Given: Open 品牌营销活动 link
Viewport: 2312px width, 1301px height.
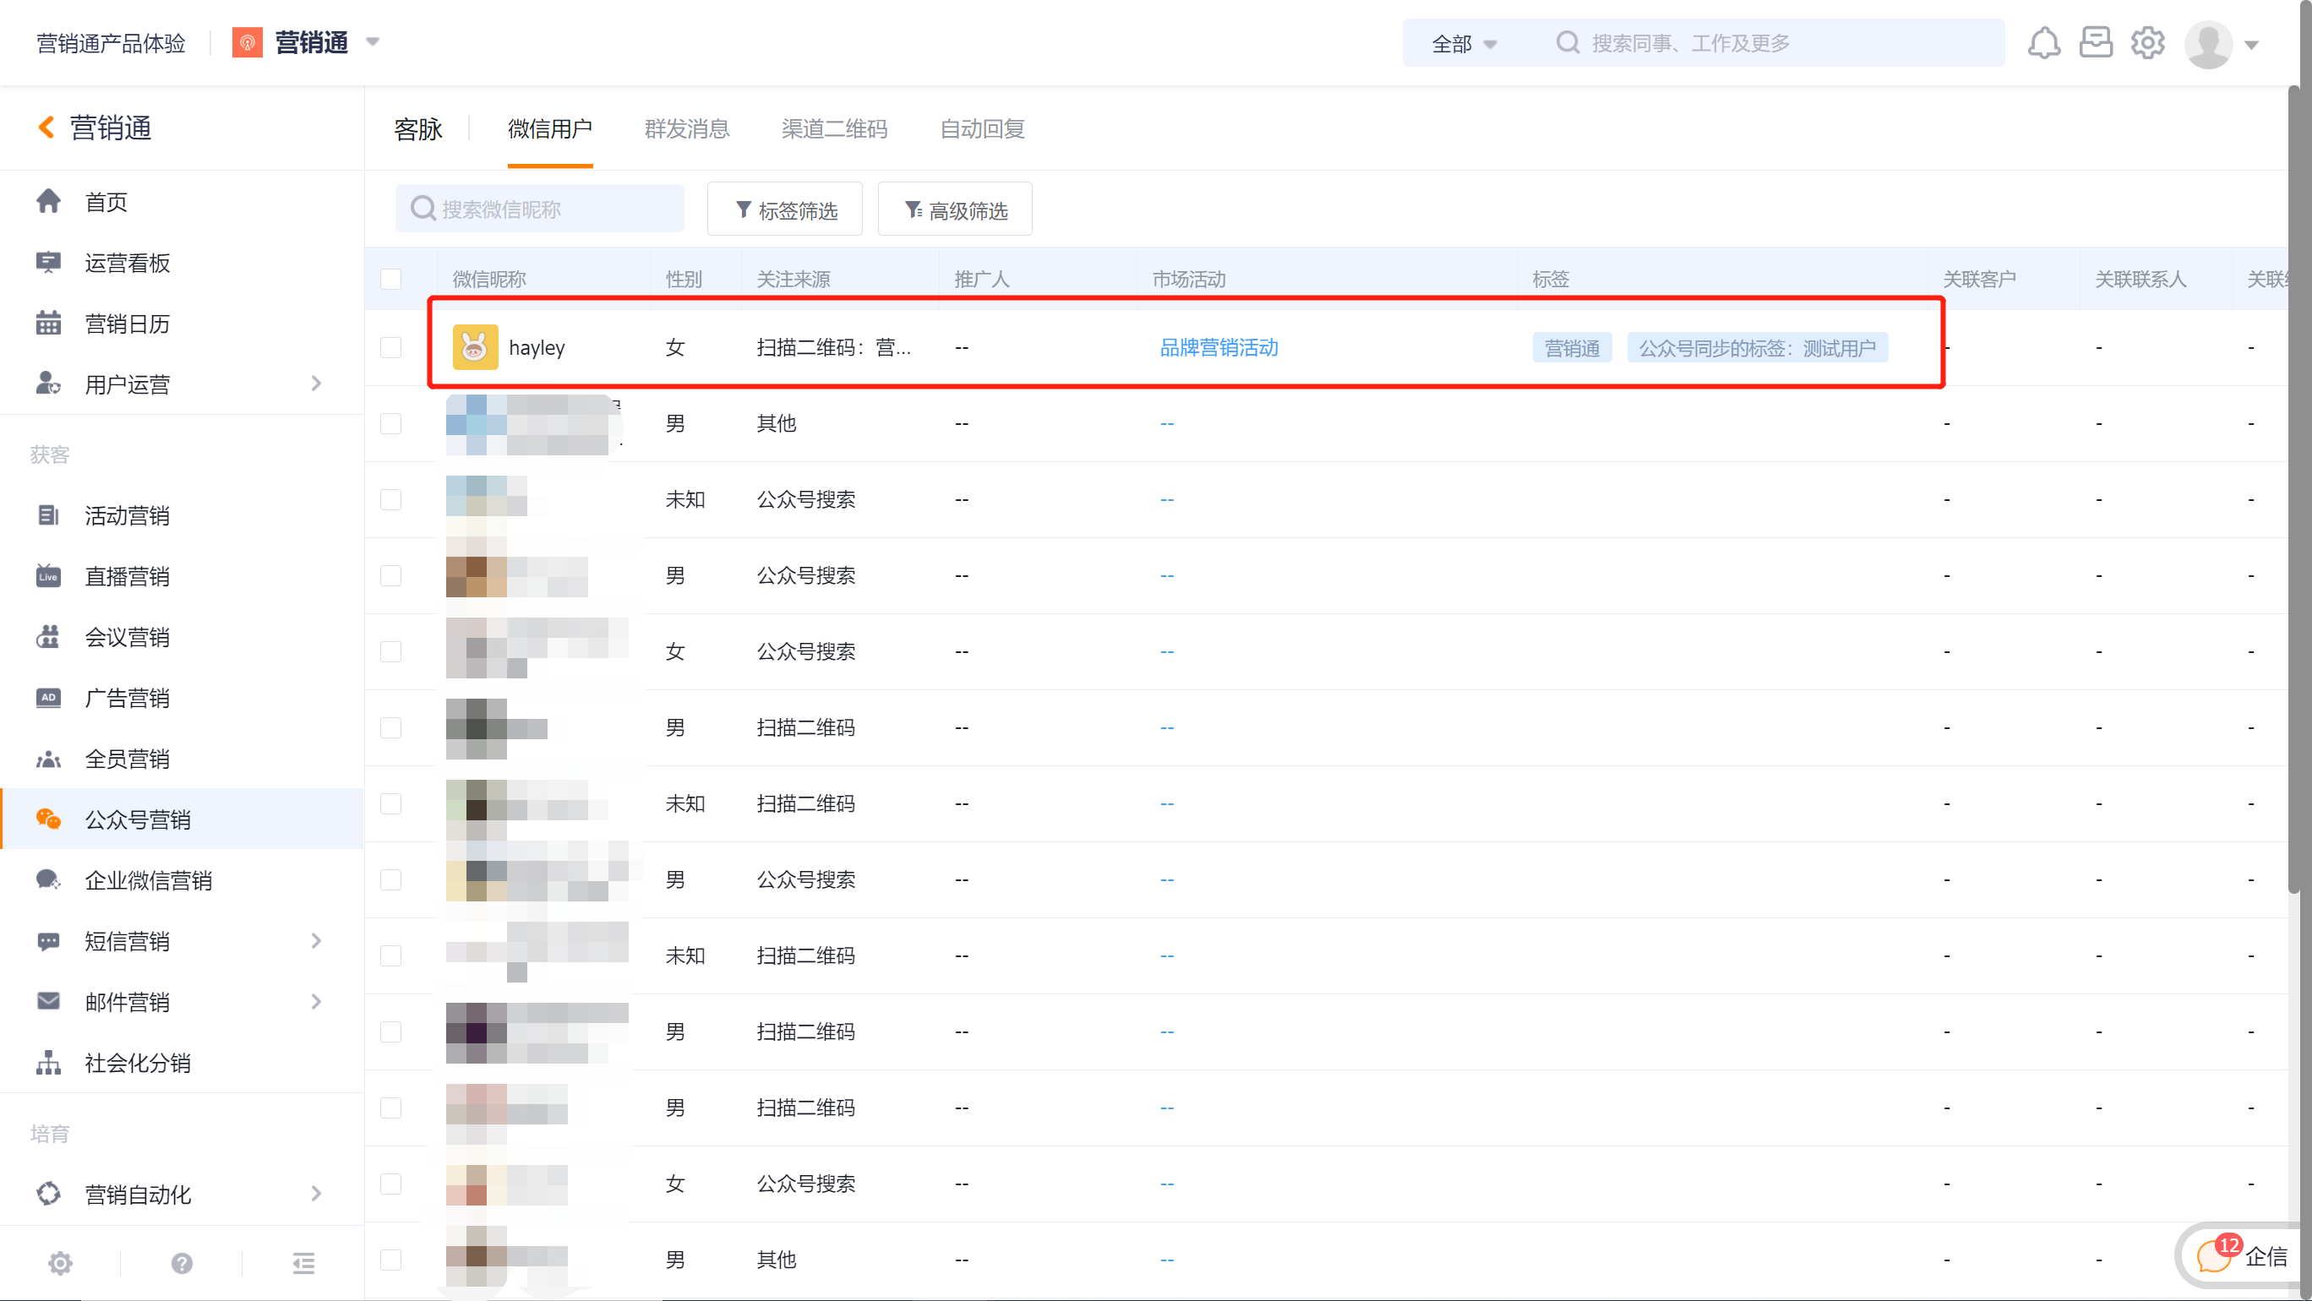Looking at the screenshot, I should (1219, 347).
